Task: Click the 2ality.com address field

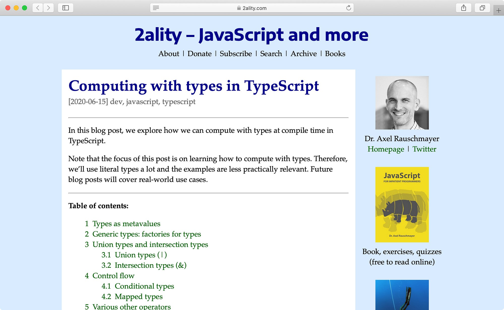Action: [252, 8]
